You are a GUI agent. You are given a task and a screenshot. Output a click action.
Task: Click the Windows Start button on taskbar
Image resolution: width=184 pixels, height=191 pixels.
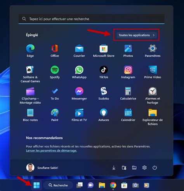(36, 185)
